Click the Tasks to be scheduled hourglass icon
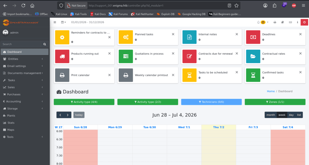The height and width of the screenshot is (165, 309). click(190, 75)
